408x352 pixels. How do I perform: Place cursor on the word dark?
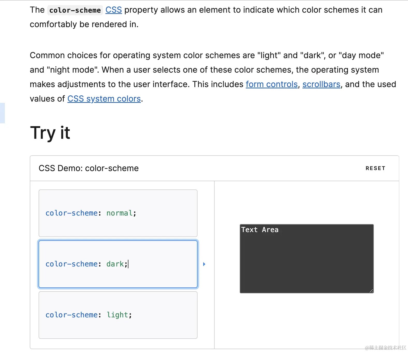coord(115,264)
